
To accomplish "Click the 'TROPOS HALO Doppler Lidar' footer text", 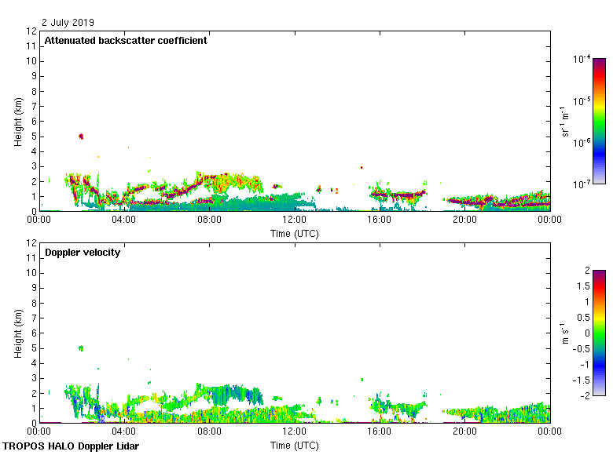I will click(76, 446).
